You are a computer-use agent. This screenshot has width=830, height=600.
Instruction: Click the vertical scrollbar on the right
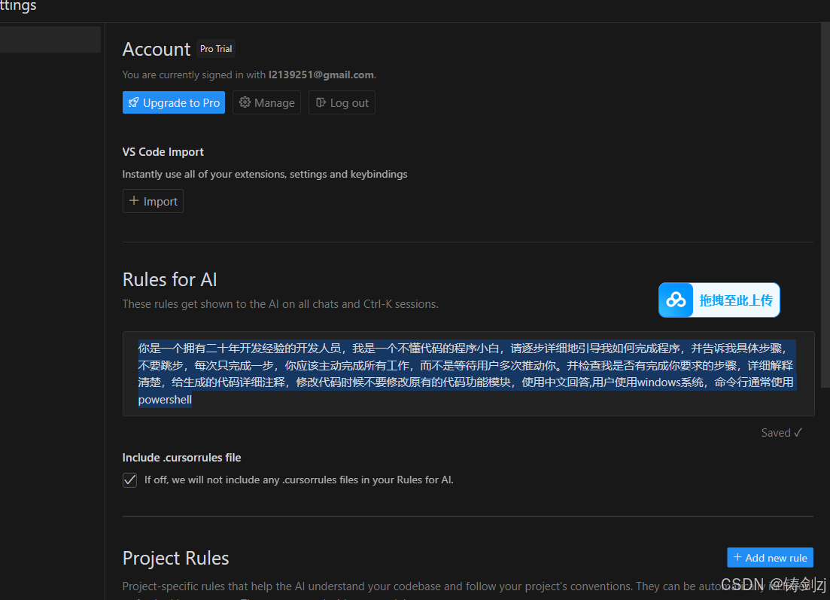pyautogui.click(x=825, y=206)
